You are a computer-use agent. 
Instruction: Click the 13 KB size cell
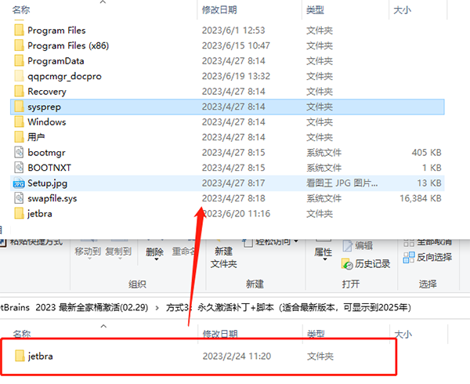tap(429, 183)
